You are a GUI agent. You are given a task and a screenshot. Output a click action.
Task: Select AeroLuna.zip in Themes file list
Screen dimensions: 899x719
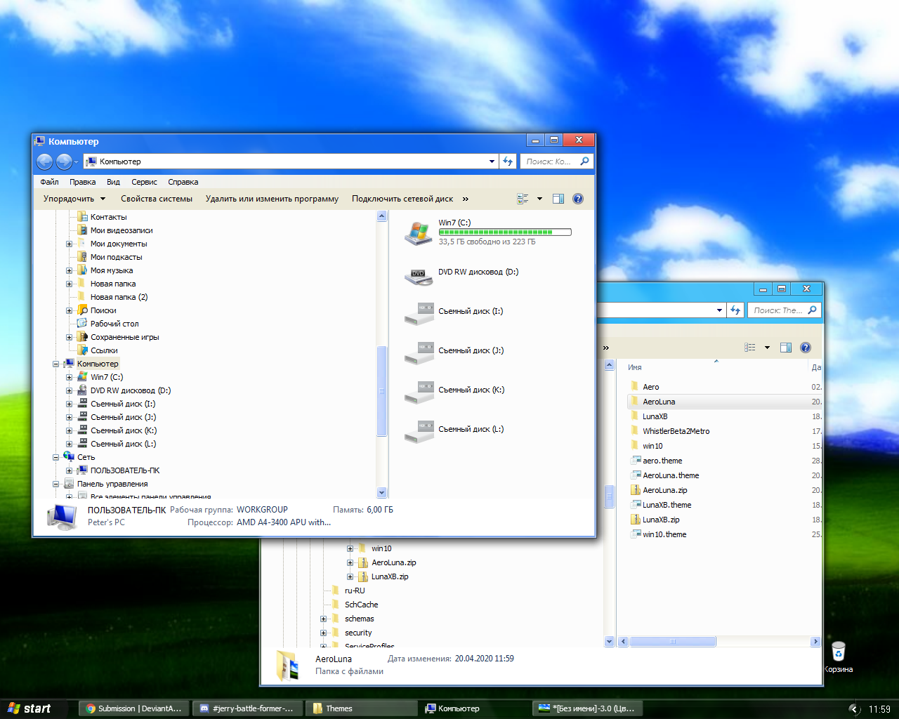pos(664,490)
